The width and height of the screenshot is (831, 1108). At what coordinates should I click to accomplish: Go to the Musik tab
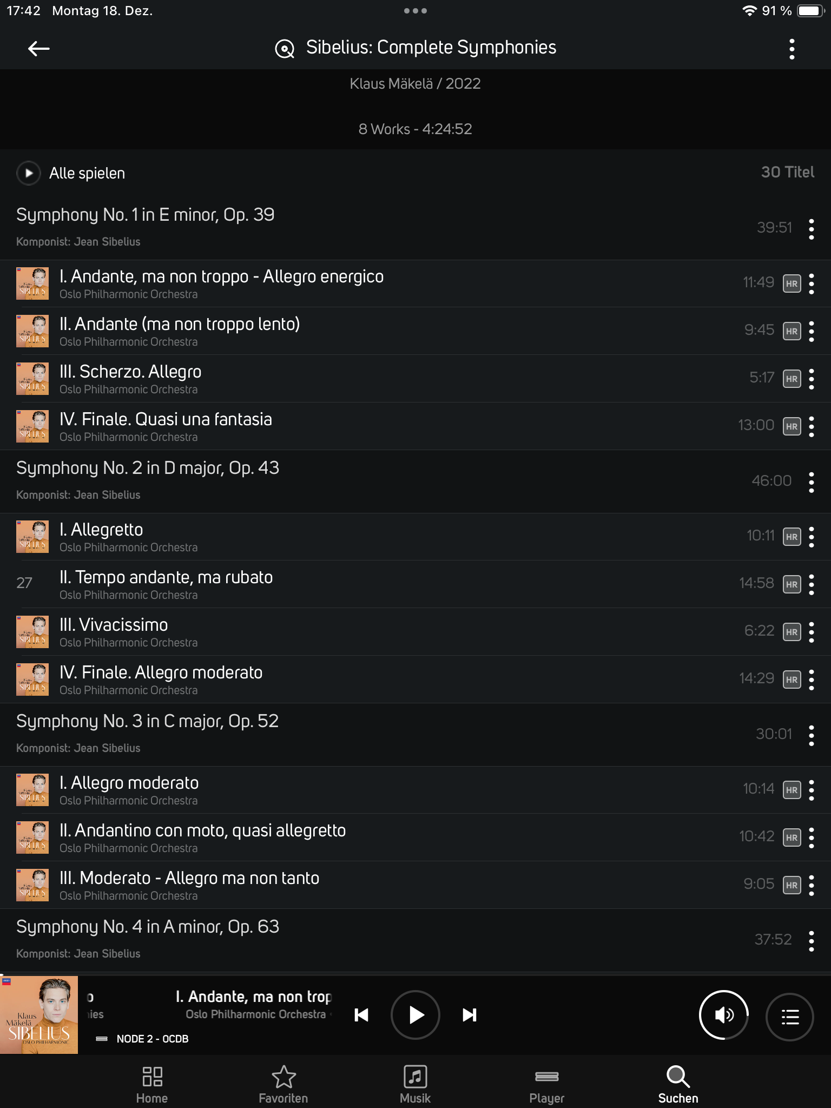click(415, 1085)
